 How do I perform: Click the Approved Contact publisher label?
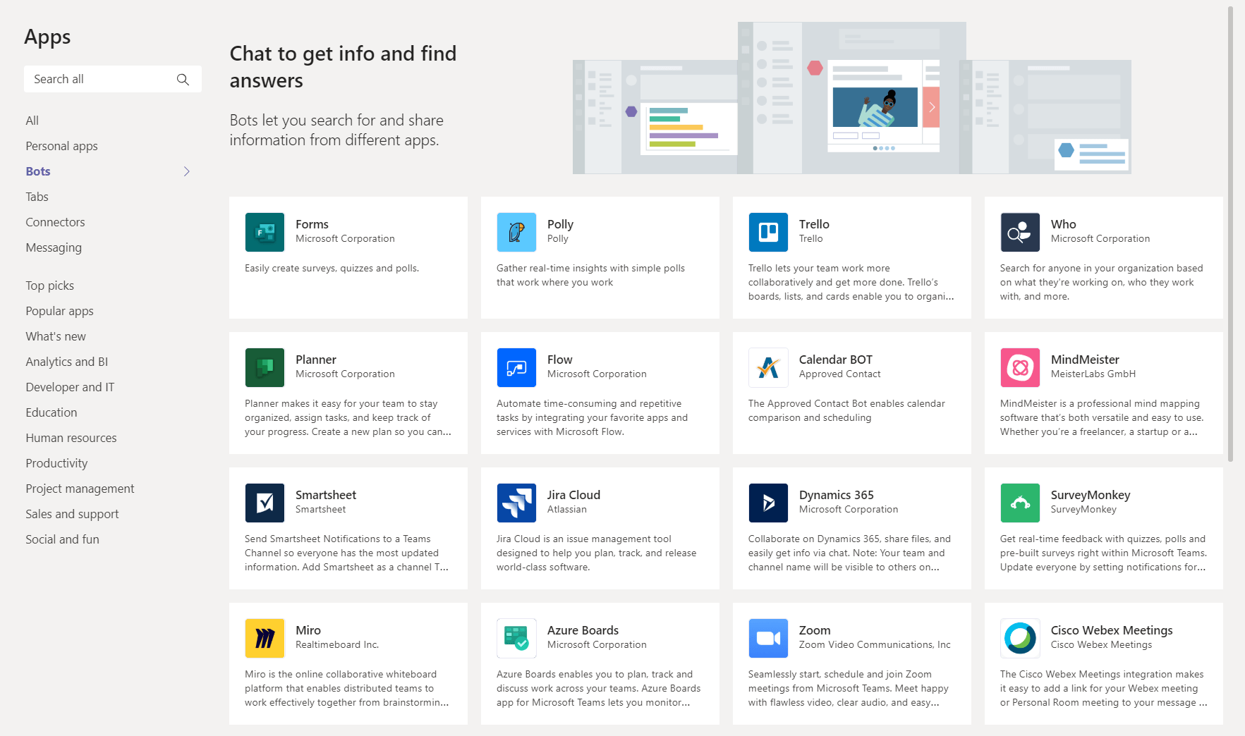[840, 374]
